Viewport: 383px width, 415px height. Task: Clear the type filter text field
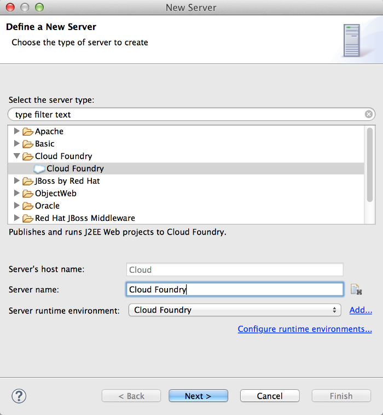point(369,114)
